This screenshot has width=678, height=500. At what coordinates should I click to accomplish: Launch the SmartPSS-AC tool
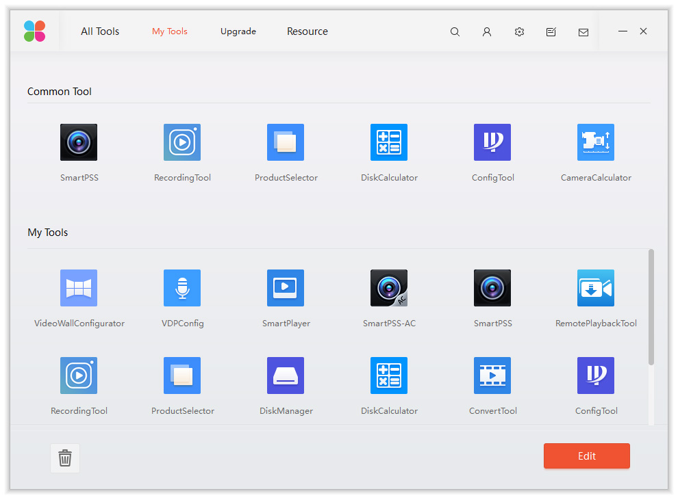389,288
